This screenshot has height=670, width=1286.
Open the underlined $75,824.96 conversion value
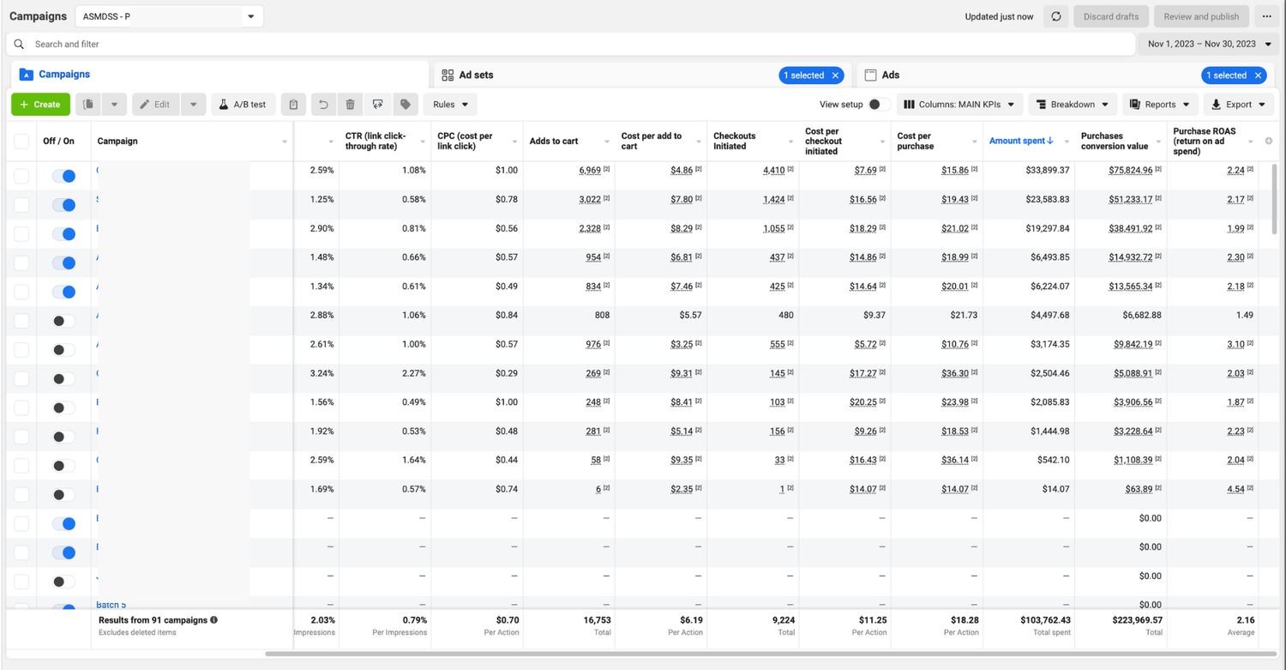pyautogui.click(x=1131, y=170)
